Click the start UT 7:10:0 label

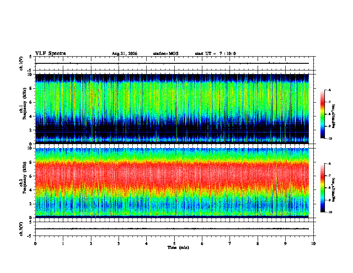tap(215, 54)
